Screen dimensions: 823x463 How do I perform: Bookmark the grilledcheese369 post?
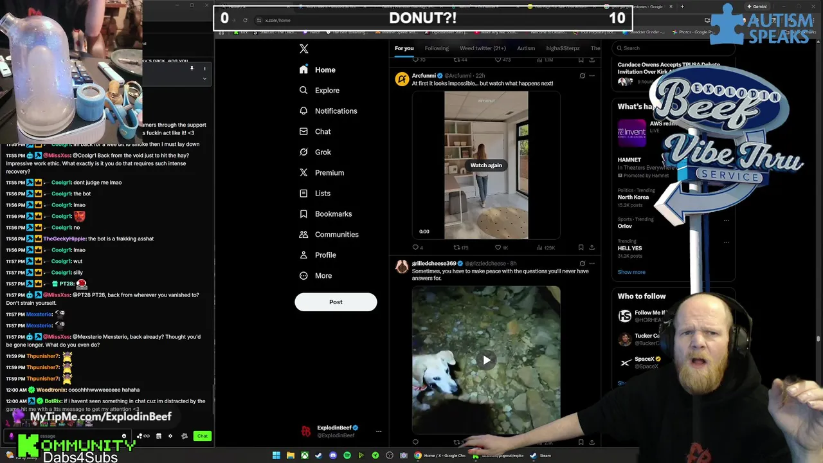(581, 442)
